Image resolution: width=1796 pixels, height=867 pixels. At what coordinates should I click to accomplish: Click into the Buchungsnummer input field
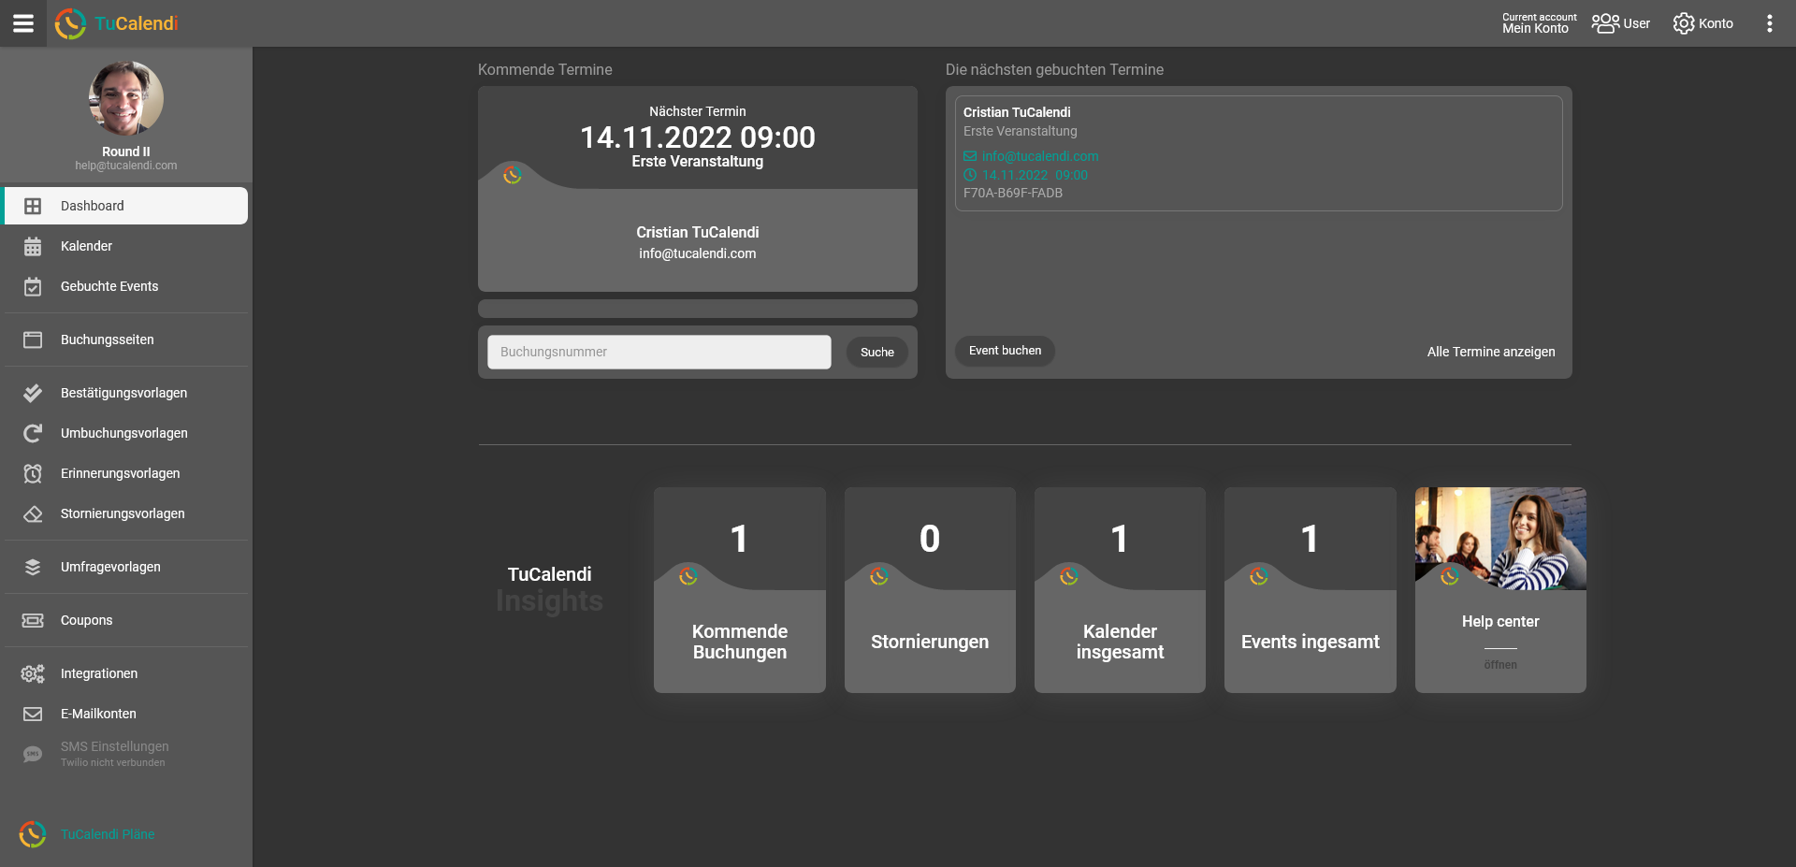tap(659, 352)
